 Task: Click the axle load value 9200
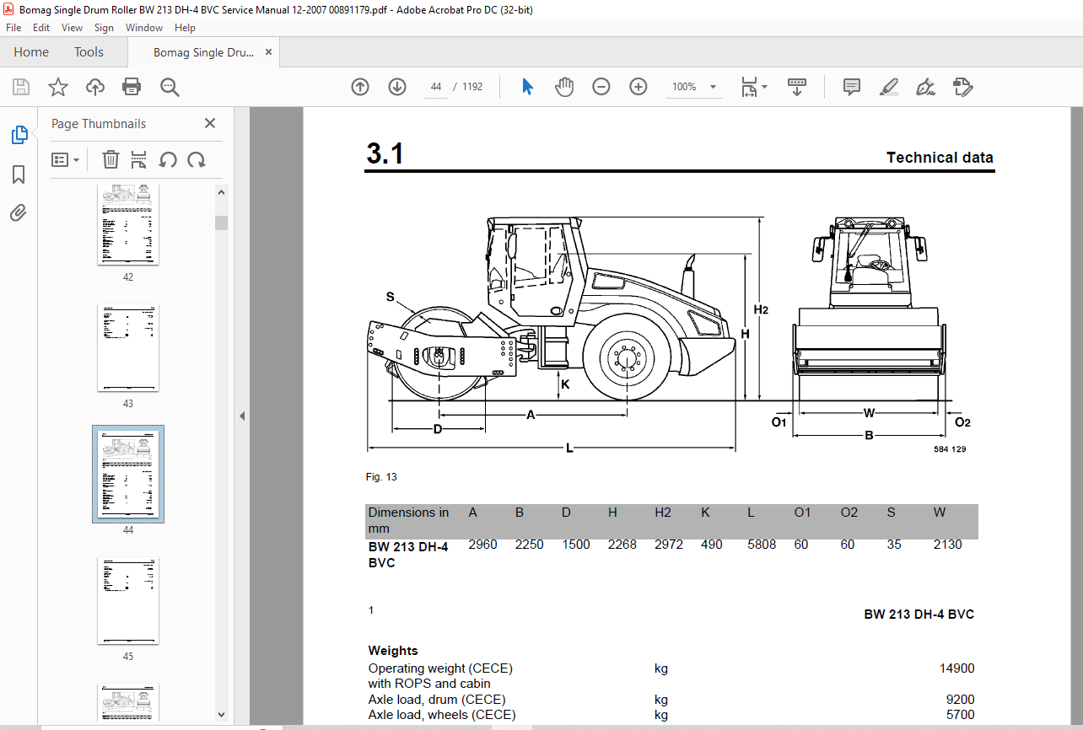[x=960, y=700]
